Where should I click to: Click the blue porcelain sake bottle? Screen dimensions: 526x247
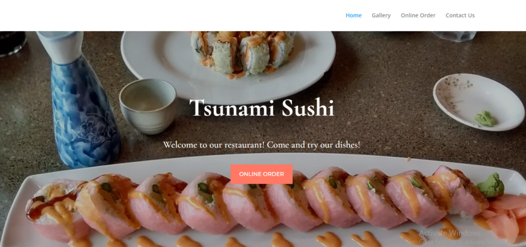(82, 107)
